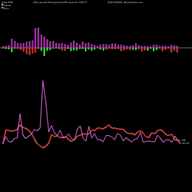Select the 'Volume' legend label
The width and height of the screenshot is (192, 192).
click(7, 5)
